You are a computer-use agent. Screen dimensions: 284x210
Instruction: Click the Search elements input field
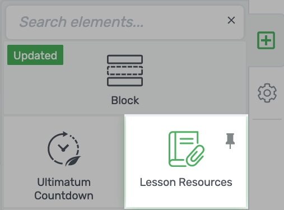pos(125,22)
